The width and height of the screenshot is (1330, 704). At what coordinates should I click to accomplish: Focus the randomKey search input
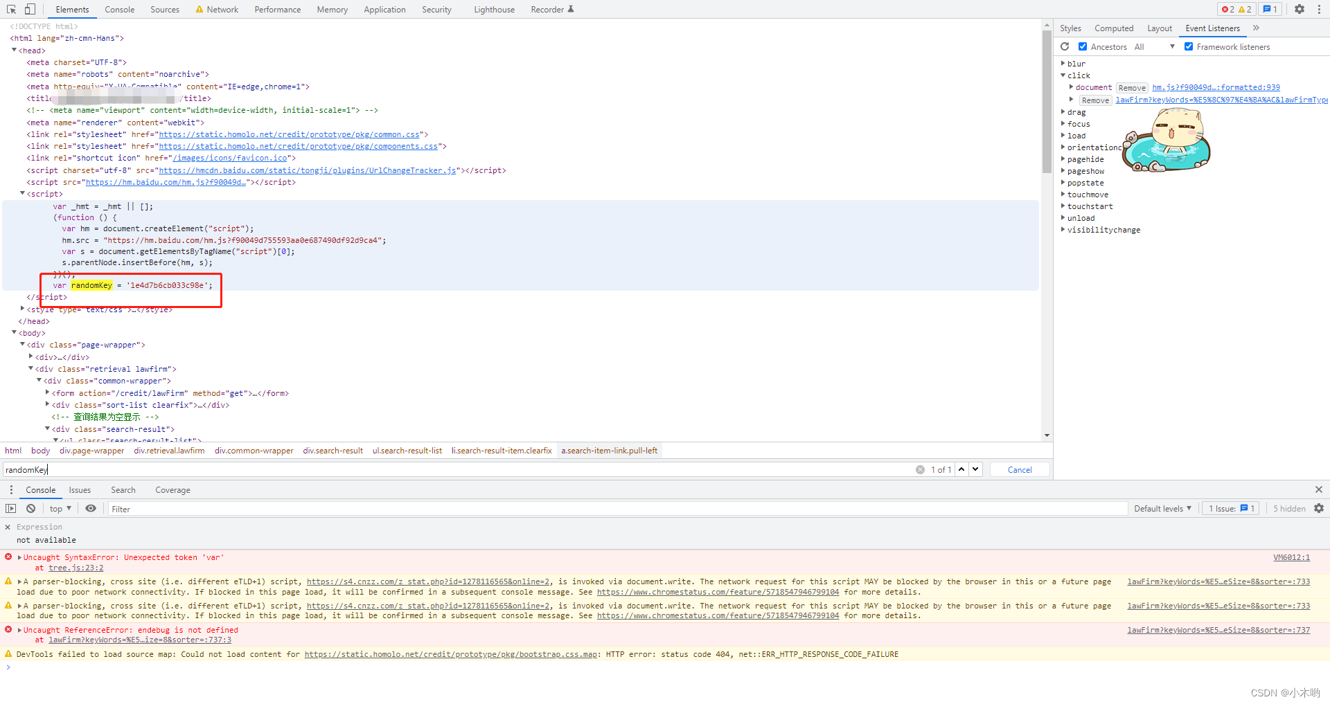coord(457,469)
